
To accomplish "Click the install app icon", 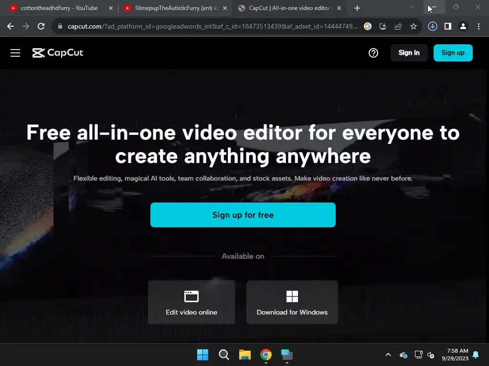I will click(x=383, y=27).
